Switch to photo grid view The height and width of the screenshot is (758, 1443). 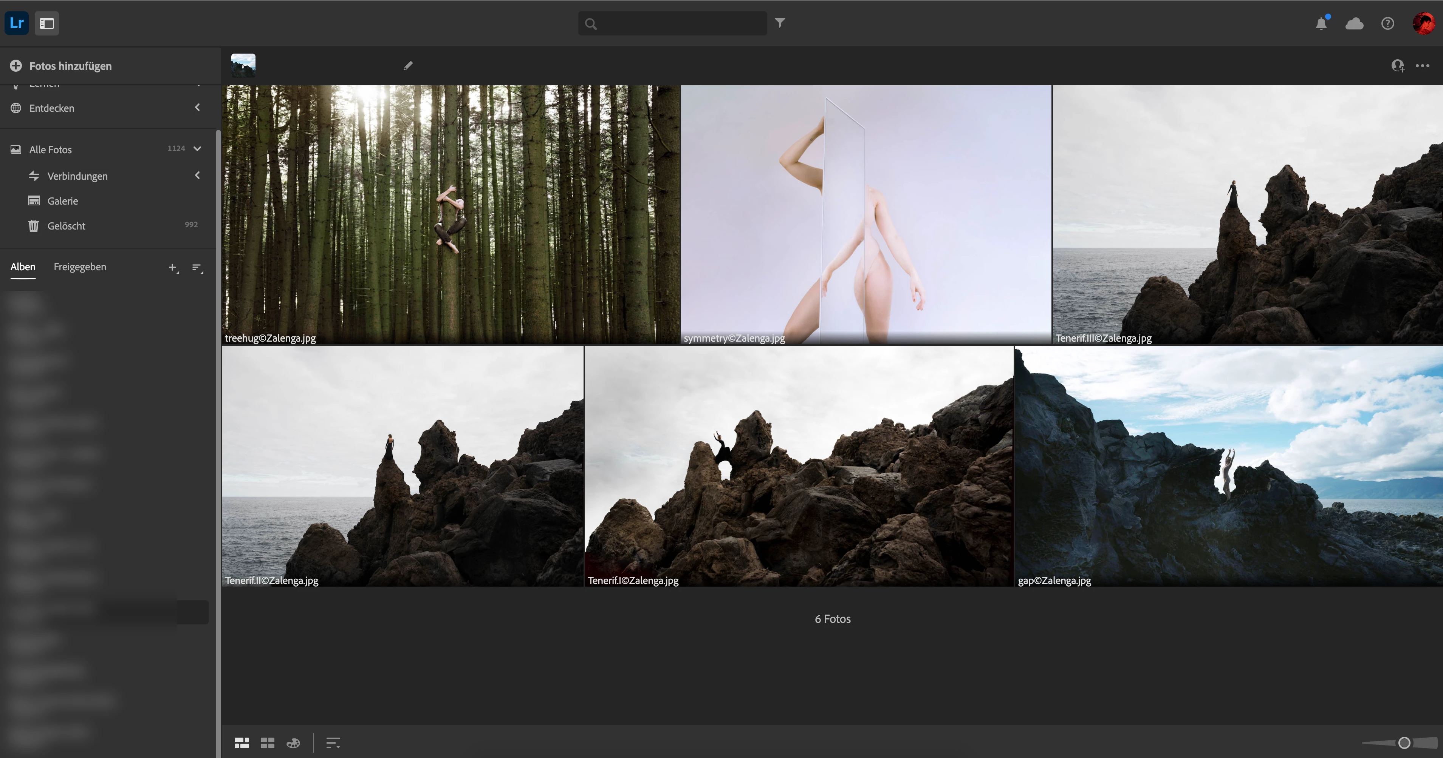242,743
